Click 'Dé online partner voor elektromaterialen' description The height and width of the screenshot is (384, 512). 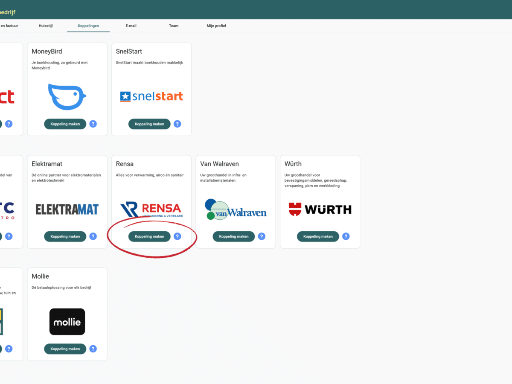point(66,177)
